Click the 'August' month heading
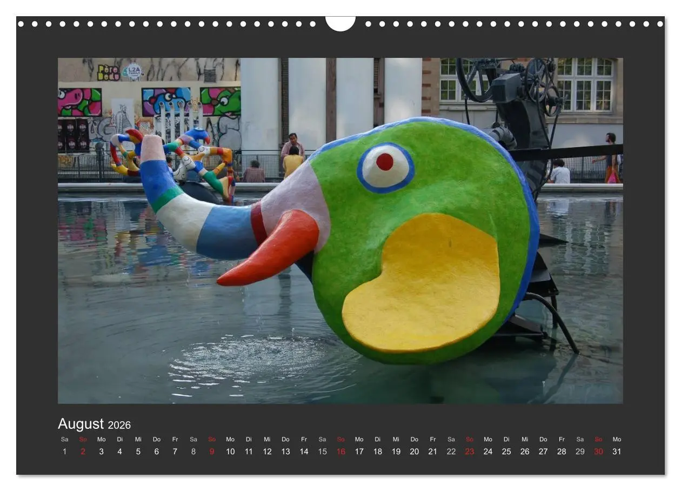This screenshot has width=681, height=491. click(x=81, y=424)
